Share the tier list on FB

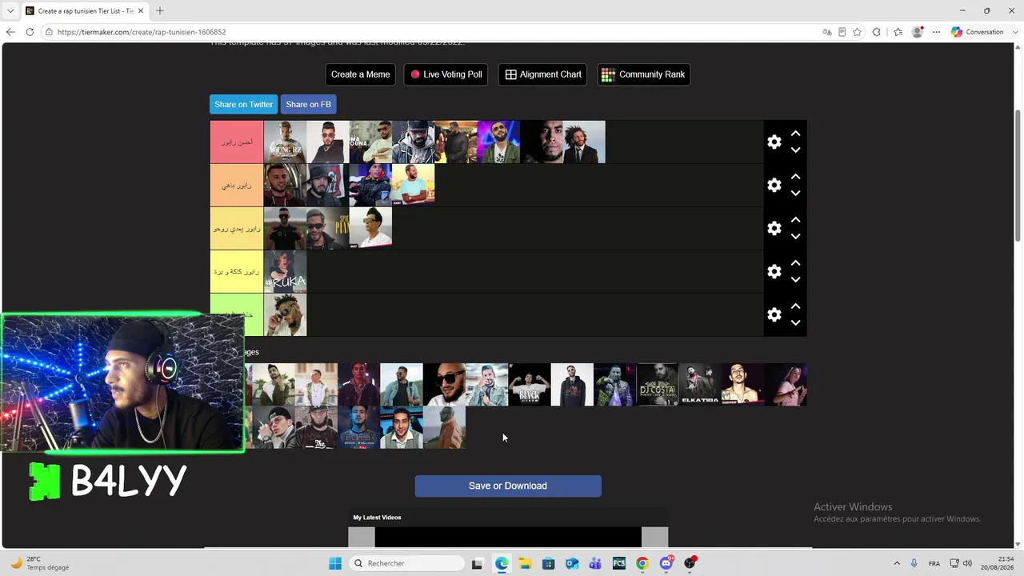pos(308,104)
